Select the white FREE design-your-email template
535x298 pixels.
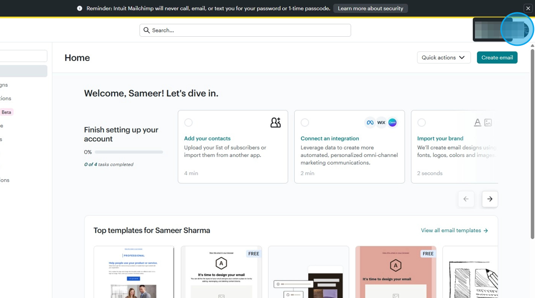222,272
